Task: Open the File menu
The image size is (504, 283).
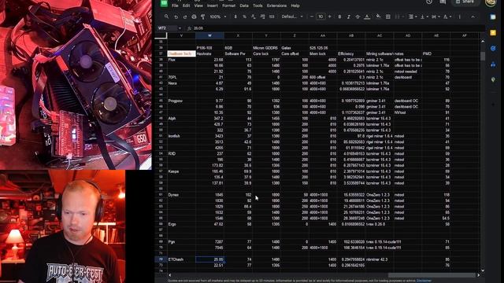Action: [x=175, y=6]
